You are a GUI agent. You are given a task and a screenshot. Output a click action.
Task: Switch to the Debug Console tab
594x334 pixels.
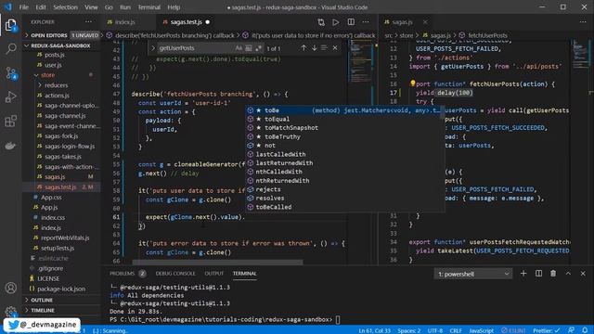tap(175, 274)
